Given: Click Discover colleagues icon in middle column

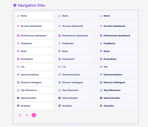Looking at the screenshot, I should (x=60, y=82).
